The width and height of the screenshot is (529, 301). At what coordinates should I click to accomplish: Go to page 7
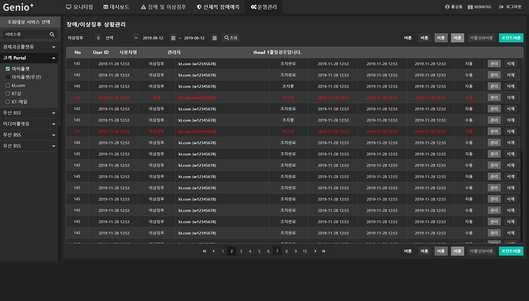[x=277, y=251]
